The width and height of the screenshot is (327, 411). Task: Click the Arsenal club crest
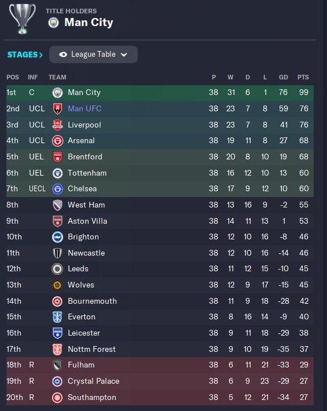57,141
